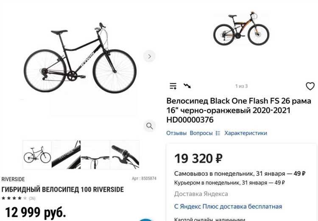The height and width of the screenshot is (221, 318).
Task: Click the orange Black One Flash bike photo
Action: (x=241, y=28)
